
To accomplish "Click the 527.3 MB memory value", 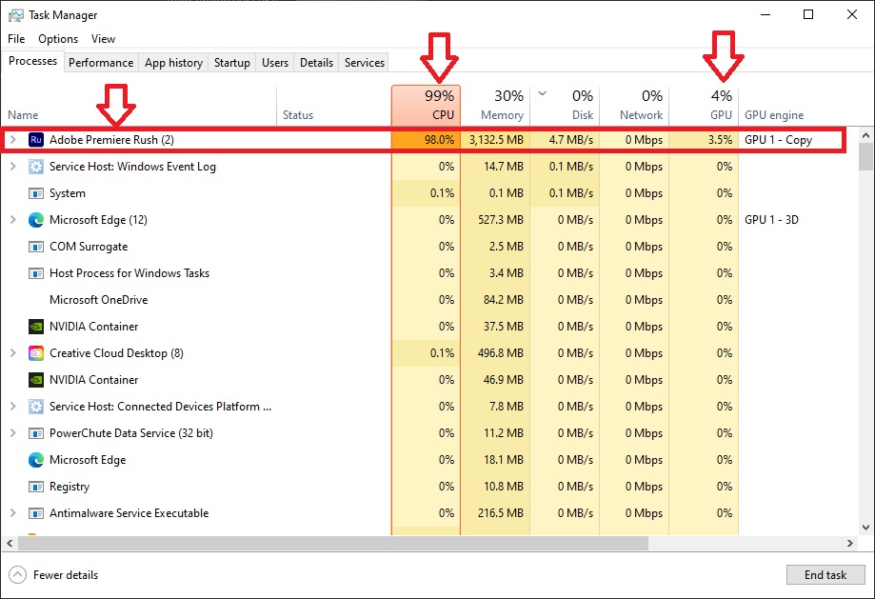I will (501, 220).
